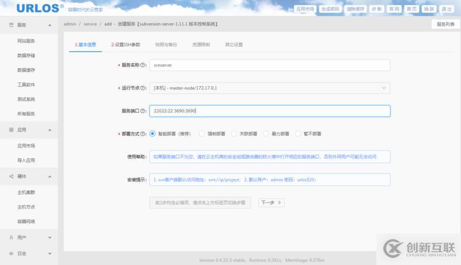Open the 快照与备份 tab
This screenshot has width=461, height=265.
click(x=166, y=44)
